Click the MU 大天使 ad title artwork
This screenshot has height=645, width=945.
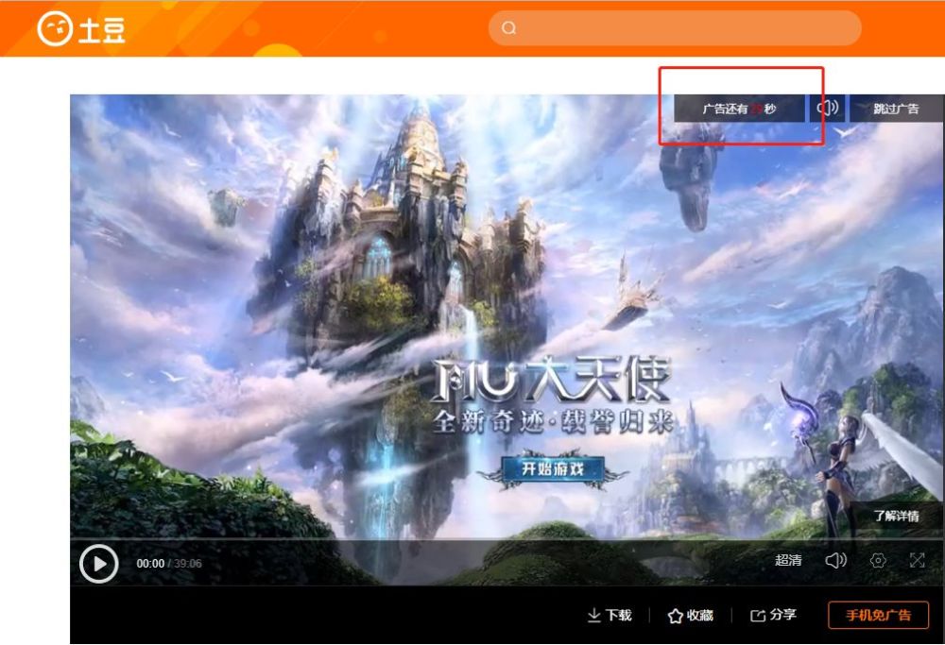pos(552,381)
